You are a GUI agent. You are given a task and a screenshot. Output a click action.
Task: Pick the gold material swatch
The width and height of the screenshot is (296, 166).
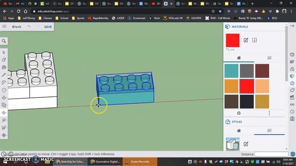[262, 101]
